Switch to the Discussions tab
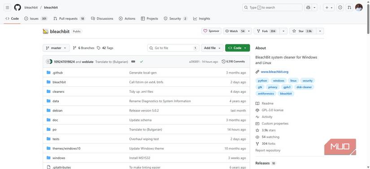This screenshot has width=370, height=169. (x=102, y=19)
